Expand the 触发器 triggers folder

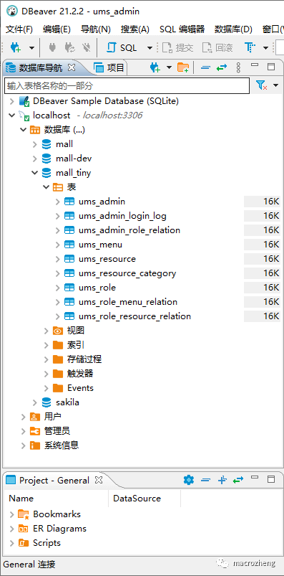[46, 374]
